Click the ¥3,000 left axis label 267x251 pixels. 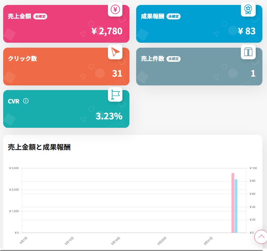pos(14,168)
